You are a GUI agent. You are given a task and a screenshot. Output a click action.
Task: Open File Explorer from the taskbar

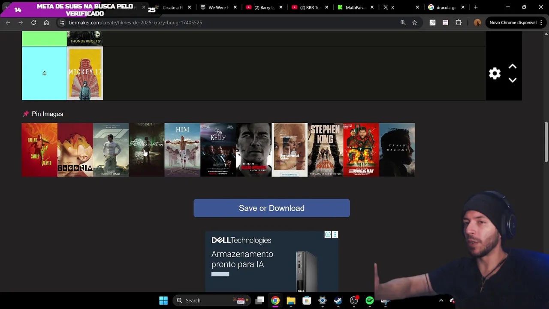pyautogui.click(x=291, y=300)
